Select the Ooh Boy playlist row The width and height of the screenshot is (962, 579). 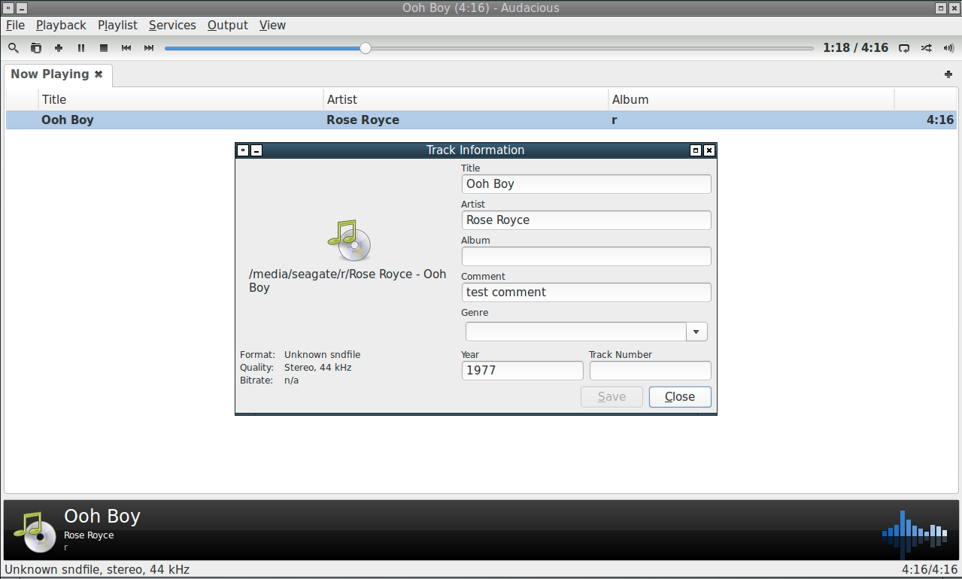pos(481,120)
